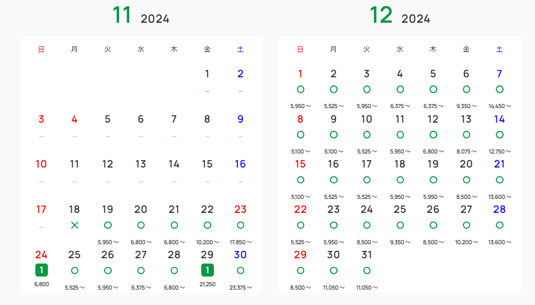Choose November 23 date number
The height and width of the screenshot is (305, 535).
[x=241, y=209]
